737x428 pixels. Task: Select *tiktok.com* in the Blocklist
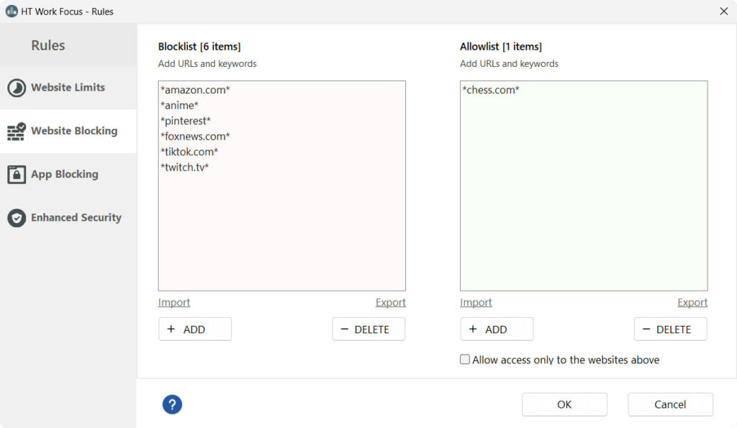[189, 152]
